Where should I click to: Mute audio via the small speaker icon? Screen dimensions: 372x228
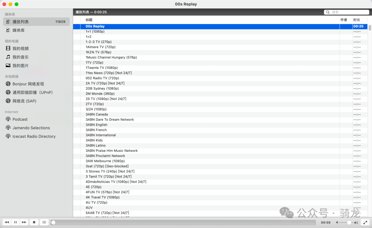(337, 223)
